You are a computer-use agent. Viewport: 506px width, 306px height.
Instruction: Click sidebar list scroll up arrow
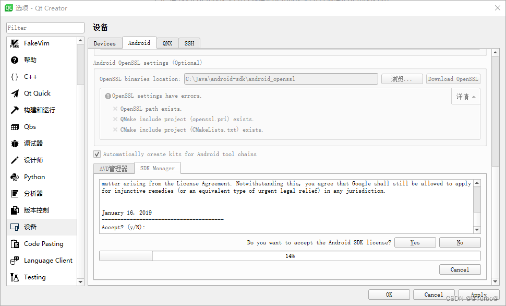80,41
